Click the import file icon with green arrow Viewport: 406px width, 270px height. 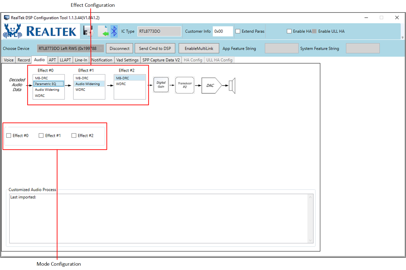pos(103,31)
